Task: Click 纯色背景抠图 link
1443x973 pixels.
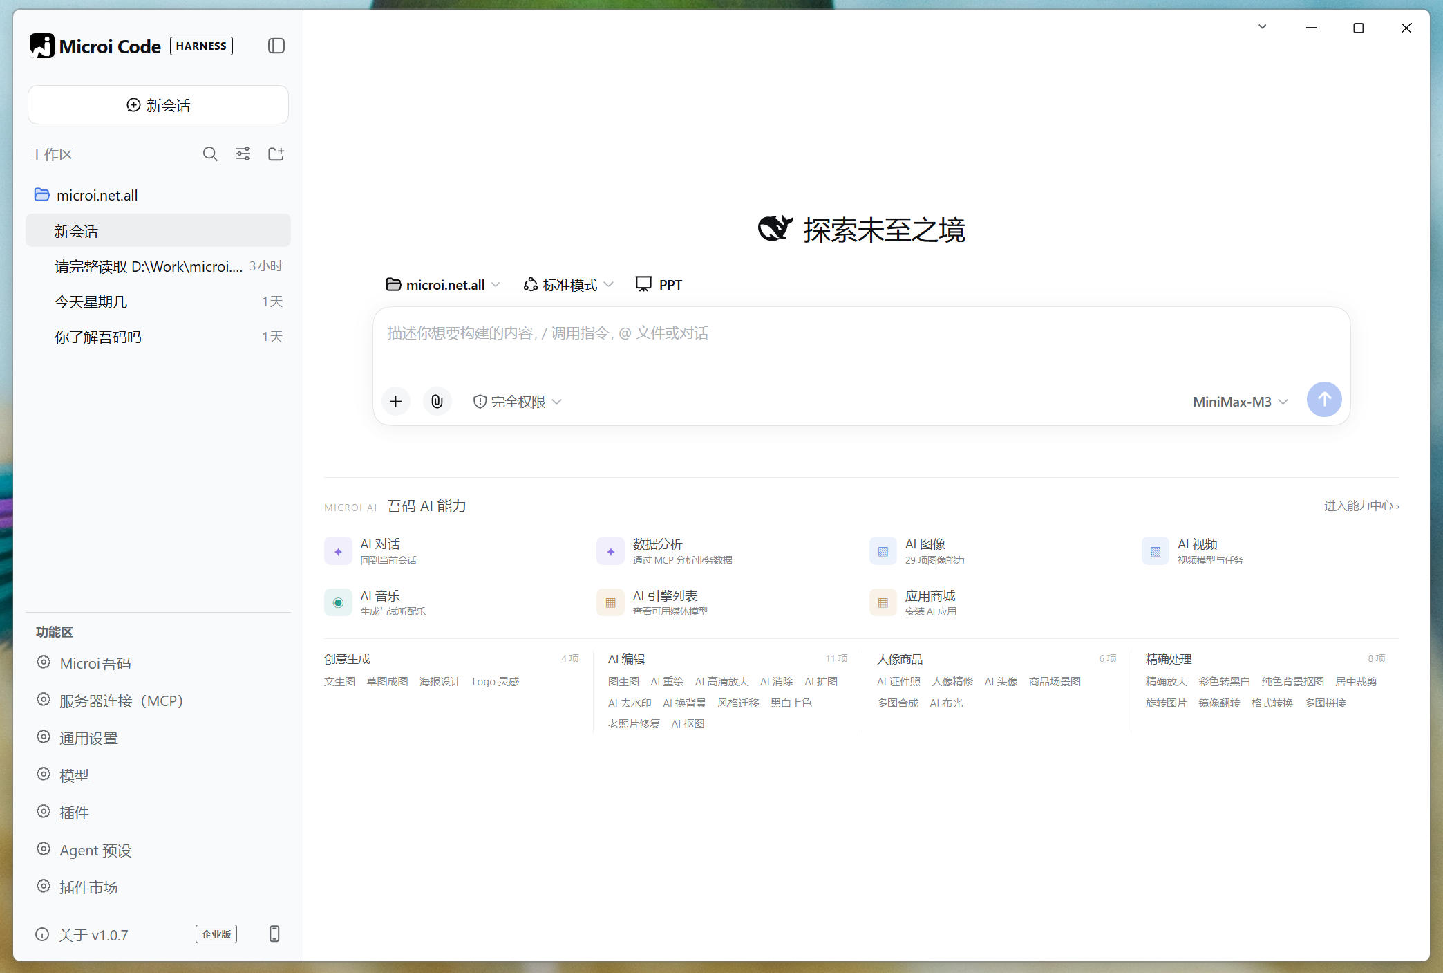Action: [1292, 681]
